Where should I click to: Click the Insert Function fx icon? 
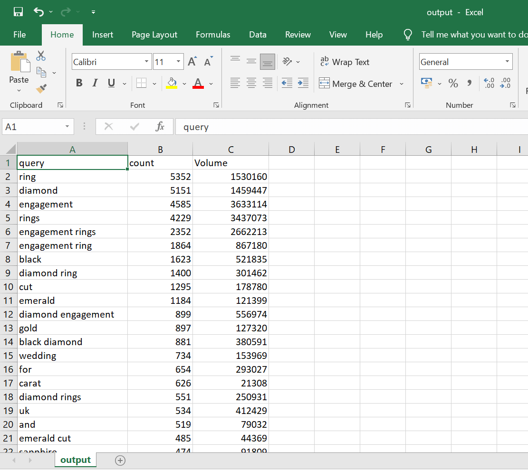(x=160, y=127)
